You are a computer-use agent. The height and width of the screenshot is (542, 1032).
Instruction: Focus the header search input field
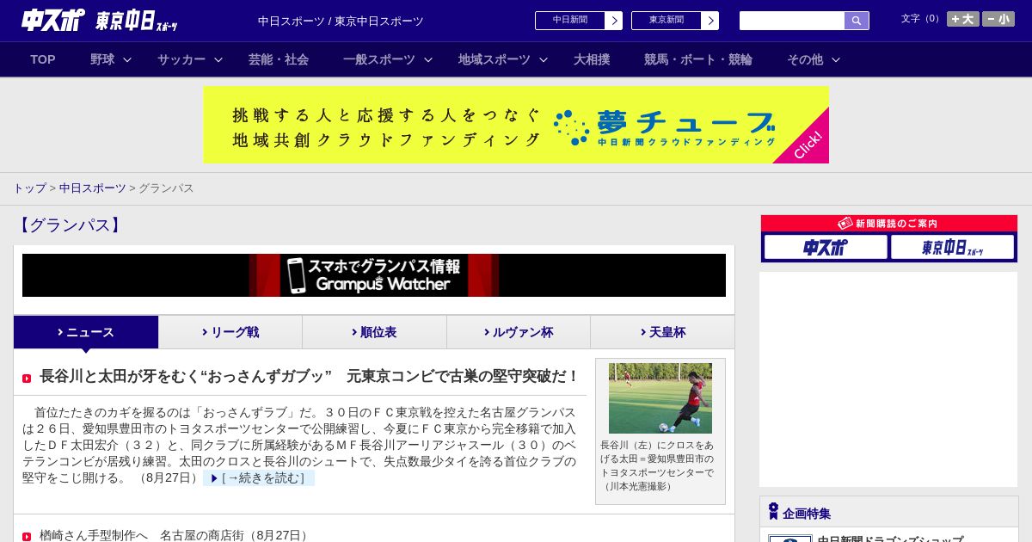point(792,21)
